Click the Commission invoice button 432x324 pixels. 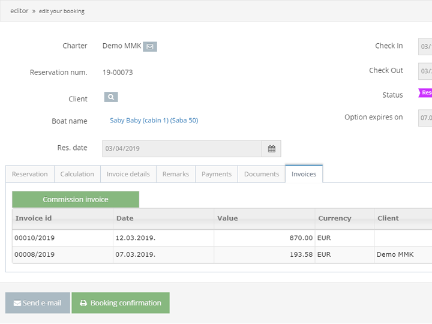point(76,199)
